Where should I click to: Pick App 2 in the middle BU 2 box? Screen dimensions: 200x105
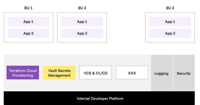pos(82,33)
